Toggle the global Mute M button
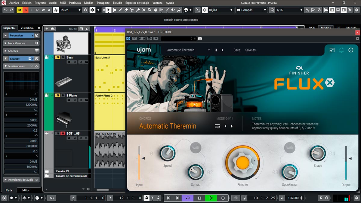The width and height of the screenshot is (361, 203). tap(20, 10)
